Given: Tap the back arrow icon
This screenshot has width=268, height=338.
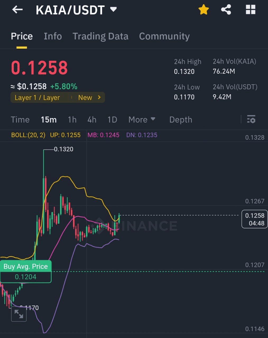Looking at the screenshot, I should tap(17, 10).
